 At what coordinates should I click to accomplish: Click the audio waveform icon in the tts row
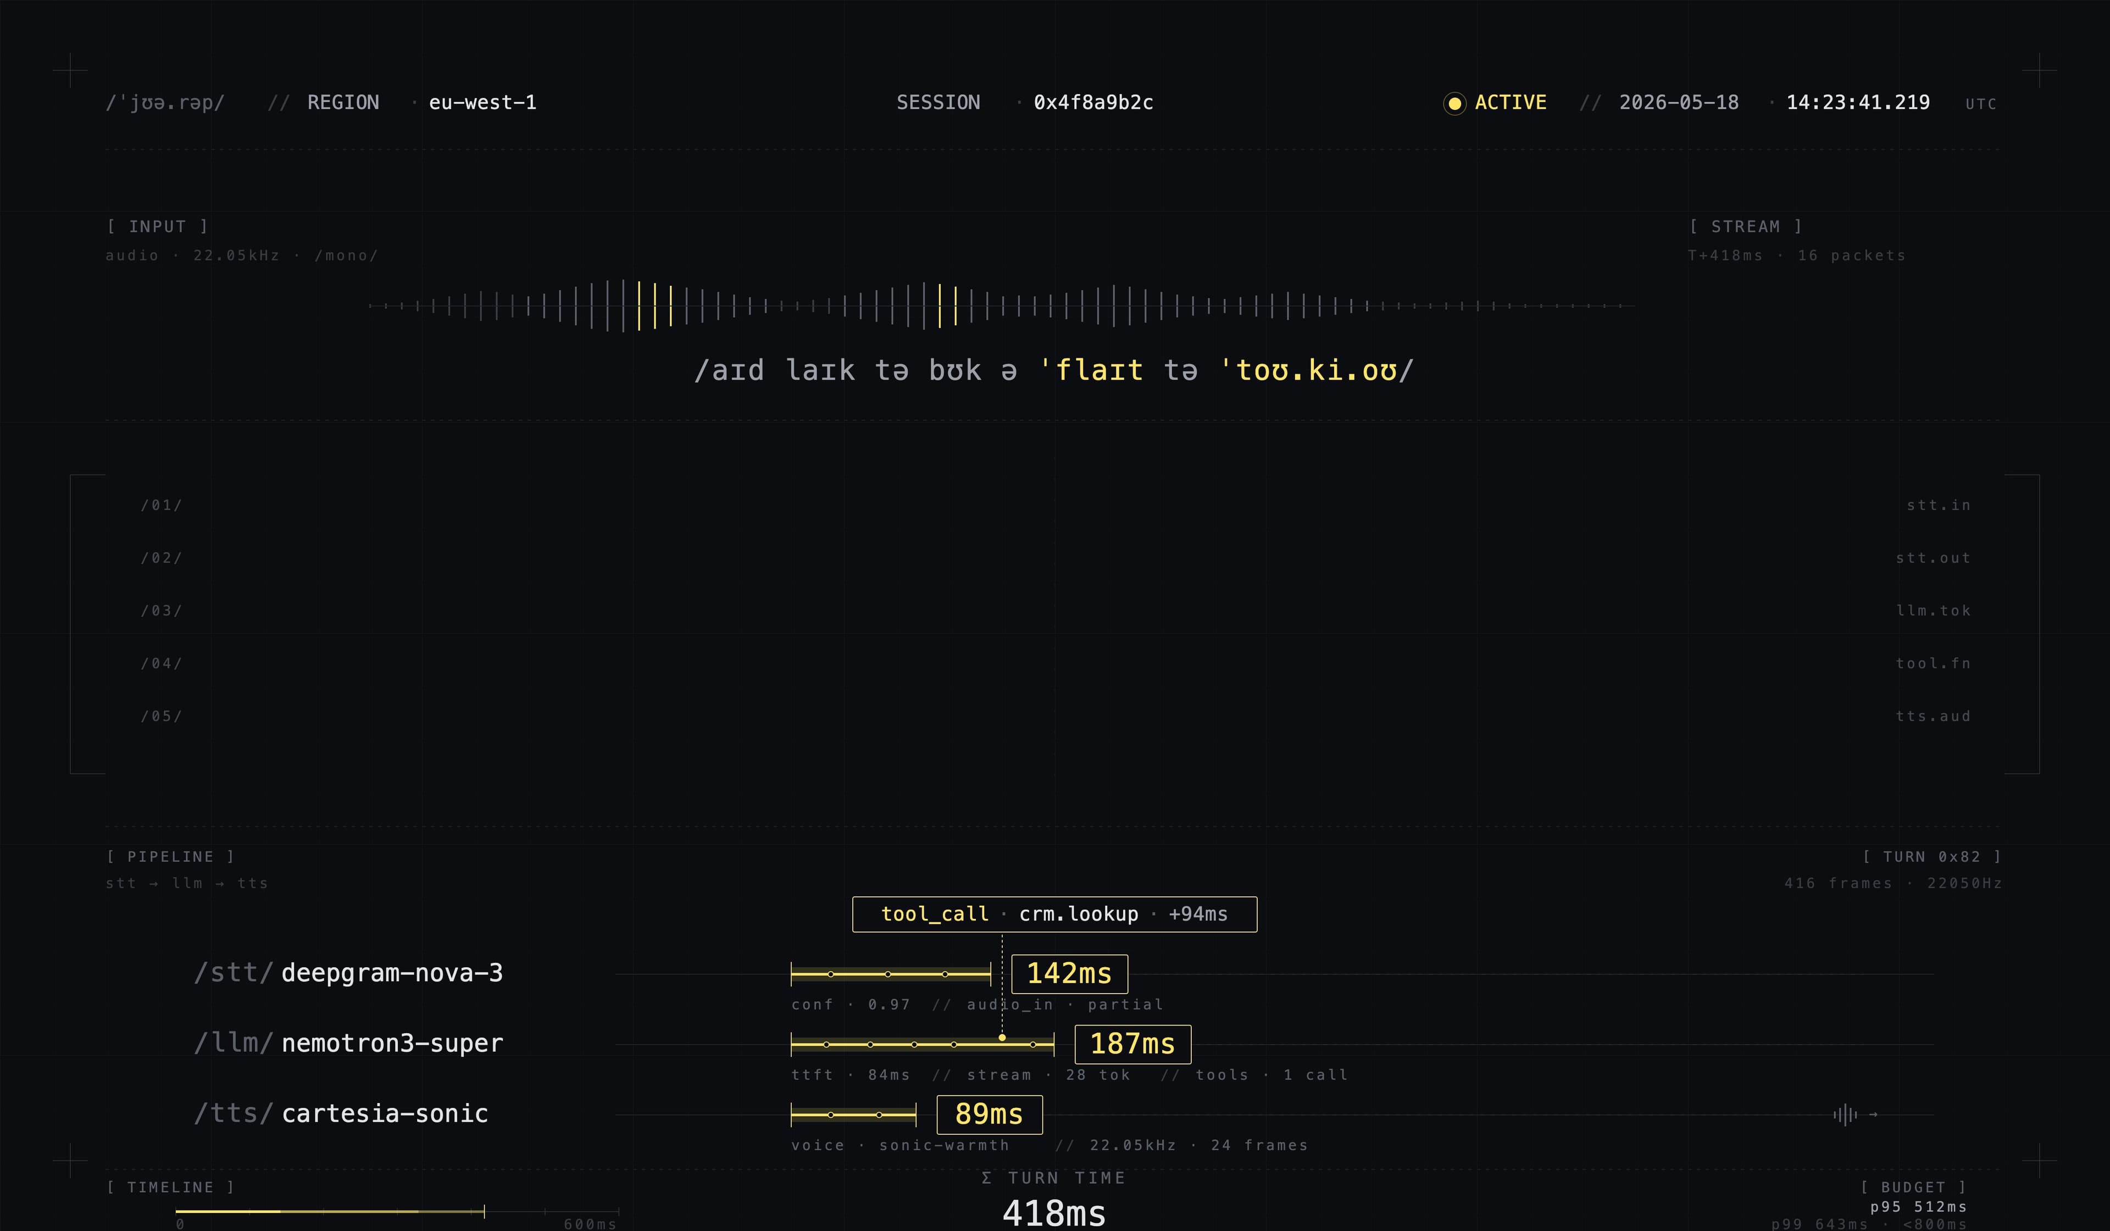[1845, 1114]
